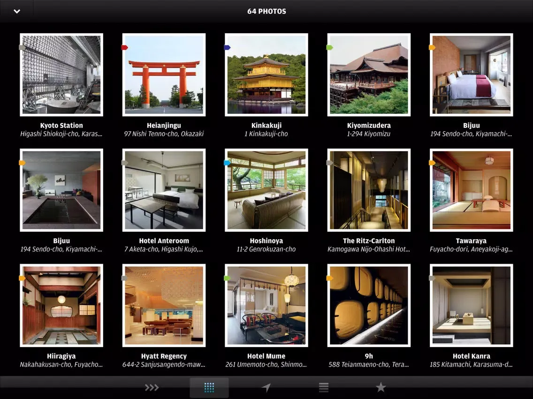Image resolution: width=533 pixels, height=399 pixels.
Task: Click the gray tag on the Kyoto Station photo
Action: (x=22, y=47)
